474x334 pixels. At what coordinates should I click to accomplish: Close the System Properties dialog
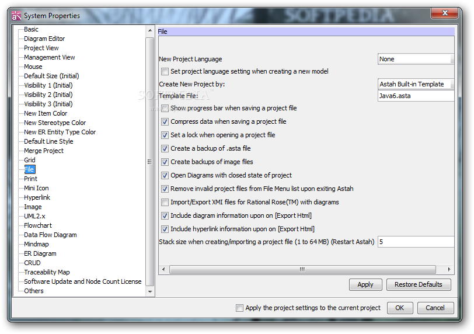coord(444,13)
